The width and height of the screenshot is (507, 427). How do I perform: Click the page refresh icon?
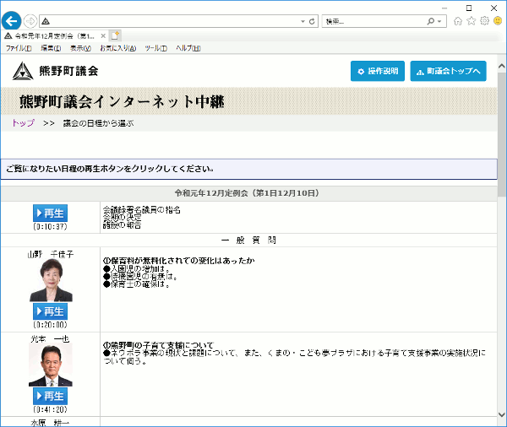312,21
